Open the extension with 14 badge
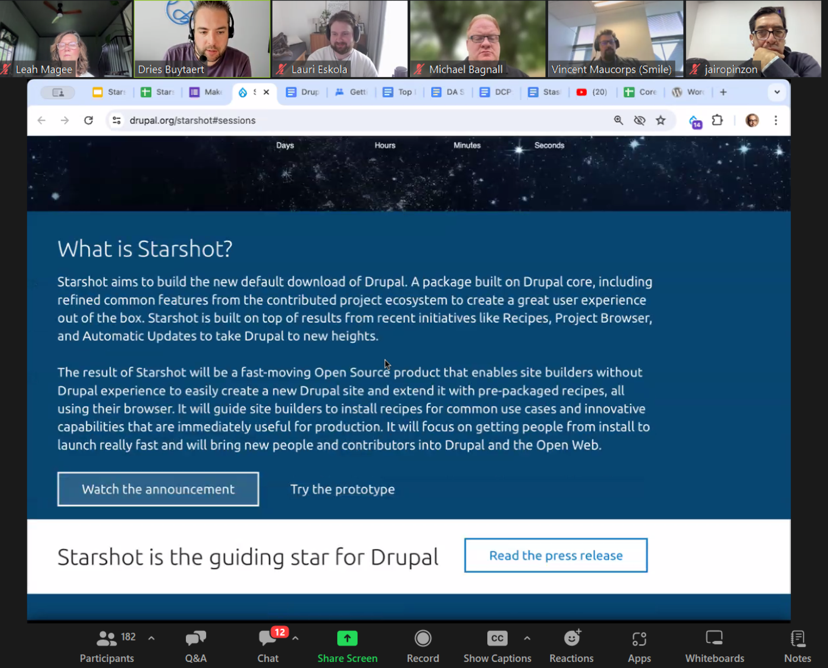This screenshot has width=828, height=668. 695,122
